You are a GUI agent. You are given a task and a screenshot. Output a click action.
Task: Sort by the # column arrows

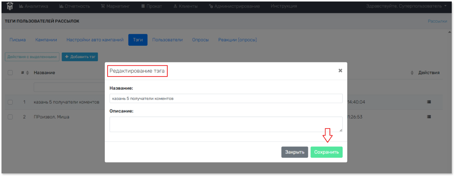click(x=27, y=73)
